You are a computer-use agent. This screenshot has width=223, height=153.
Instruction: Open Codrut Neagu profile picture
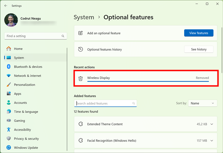[x=11, y=20]
